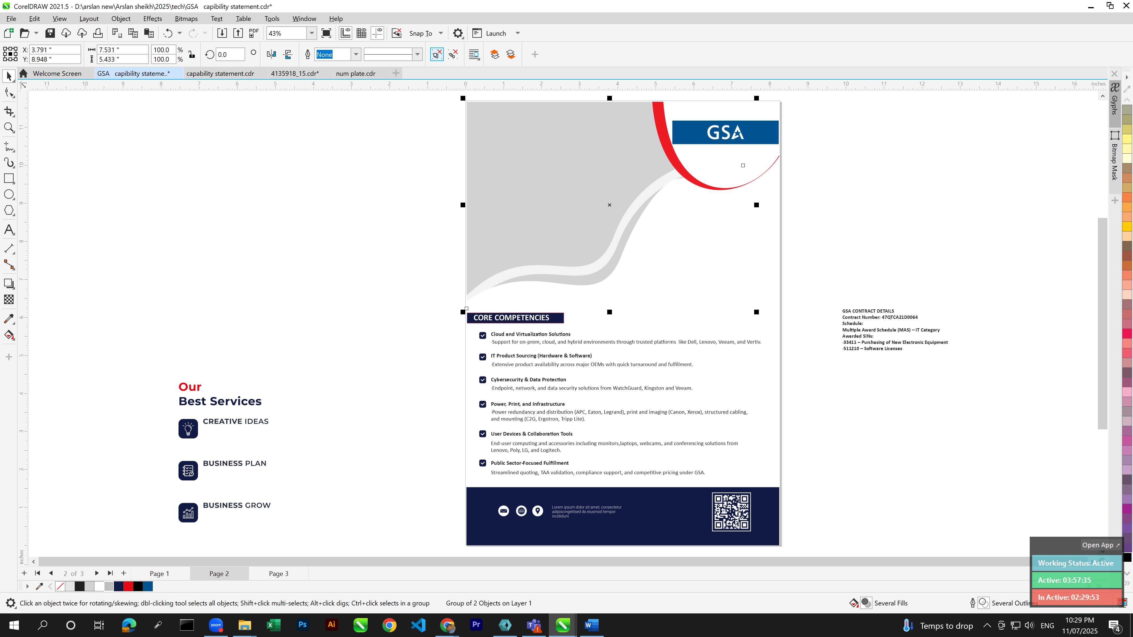Create a new document
1133x637 pixels.
(8, 33)
